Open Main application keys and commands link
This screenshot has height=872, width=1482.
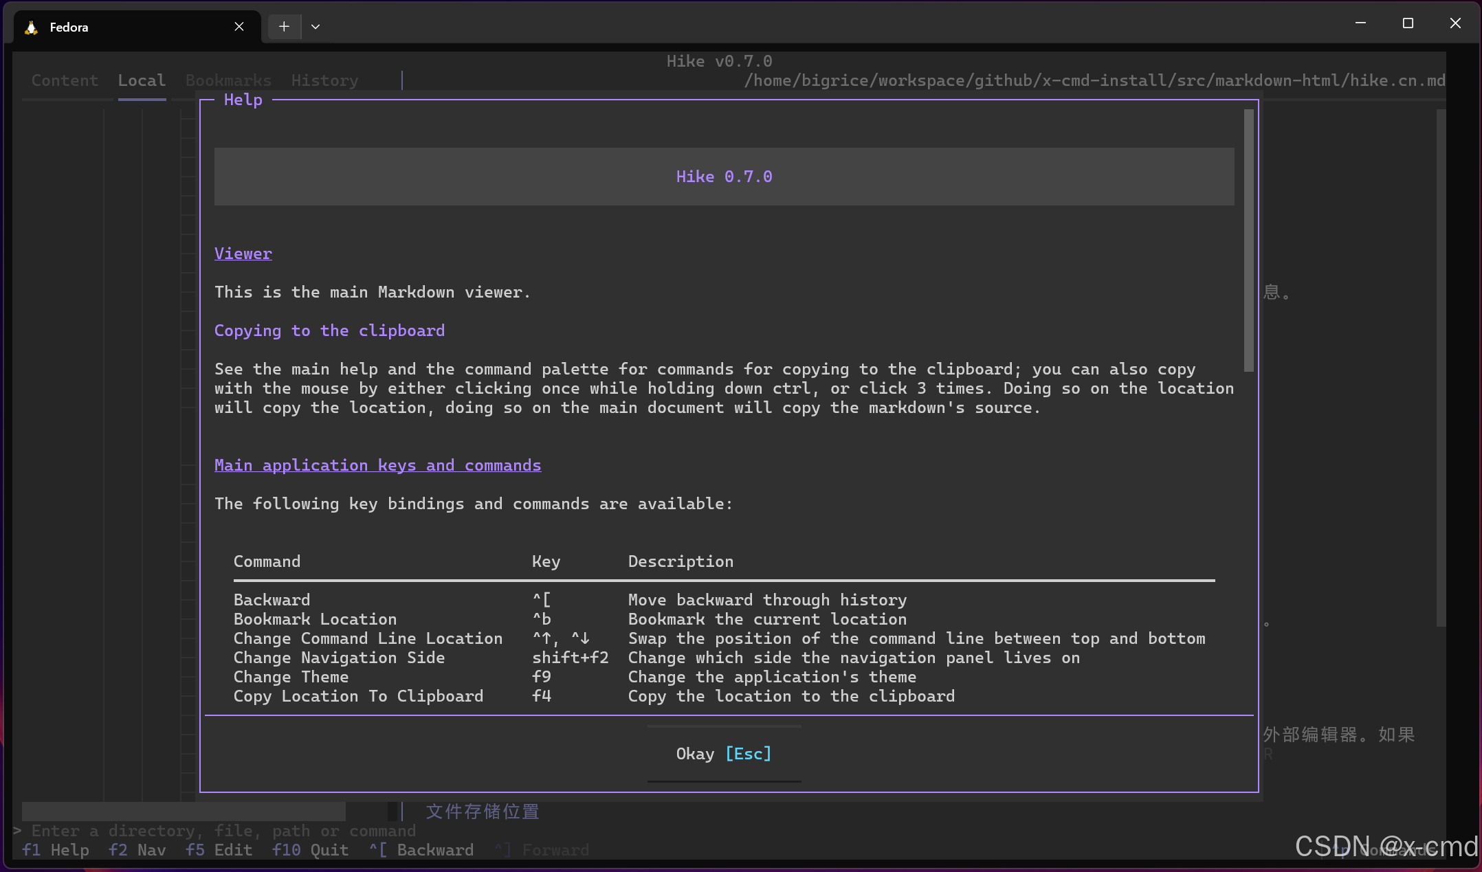(377, 465)
